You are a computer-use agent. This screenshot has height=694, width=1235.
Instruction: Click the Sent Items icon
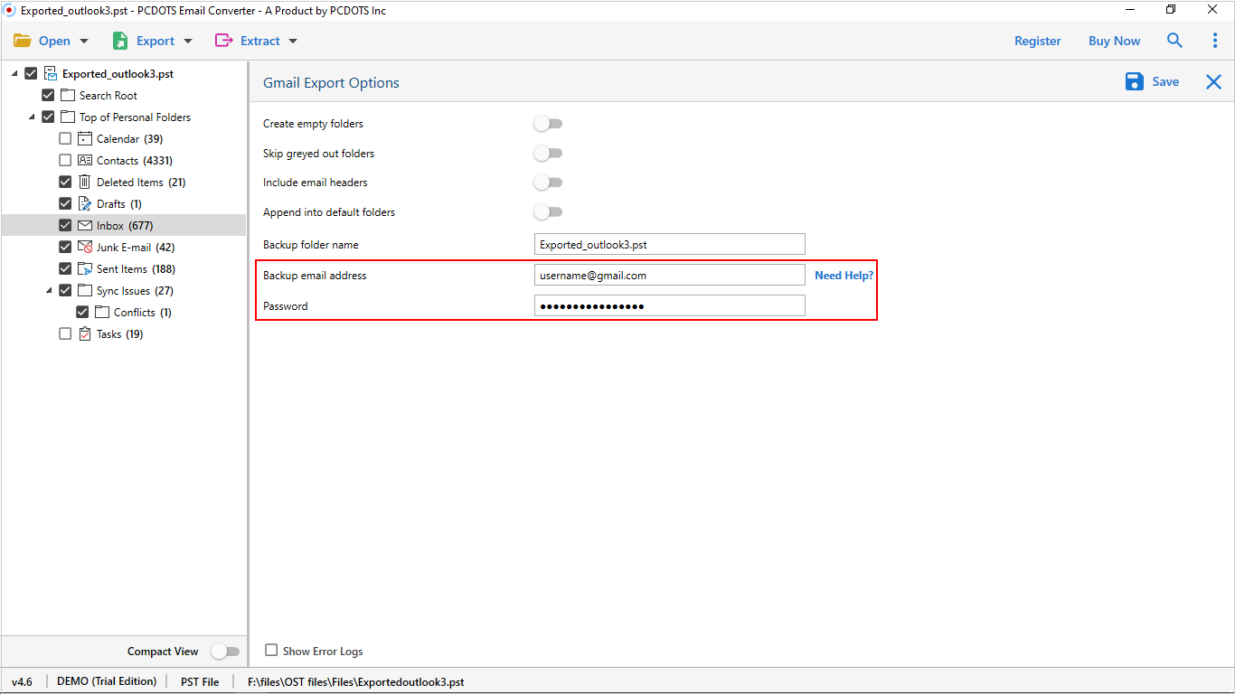(x=85, y=269)
